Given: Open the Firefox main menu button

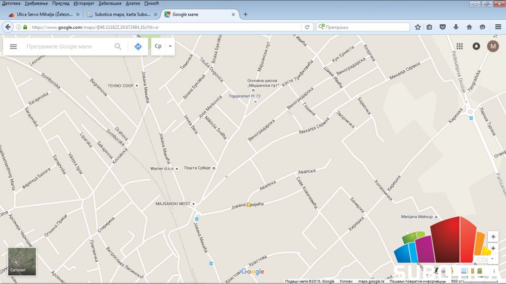Looking at the screenshot, I should point(498,27).
